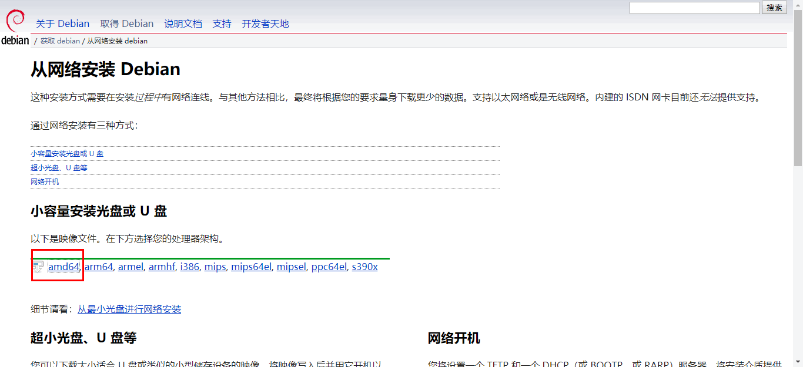Click the 超小光盘、U 盘等 section heading
The width and height of the screenshot is (803, 367).
point(83,338)
